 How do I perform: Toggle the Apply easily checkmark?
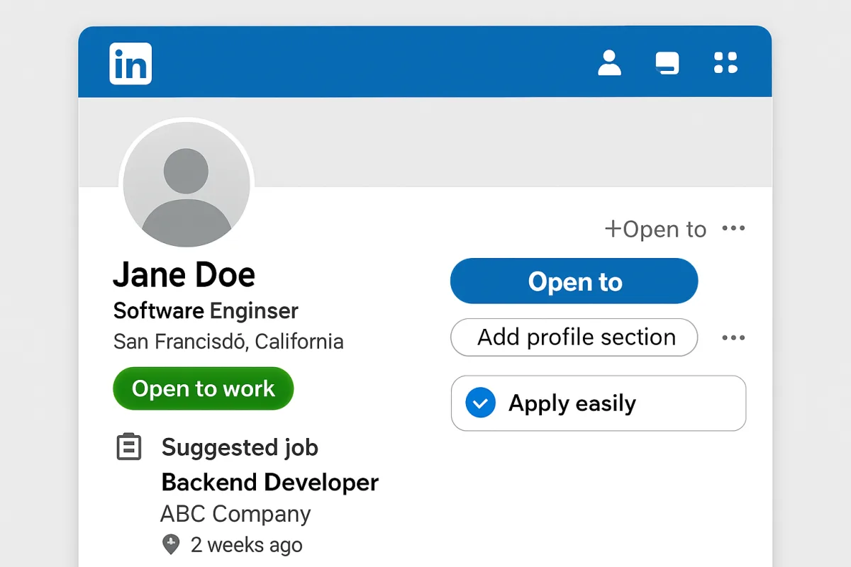[480, 403]
